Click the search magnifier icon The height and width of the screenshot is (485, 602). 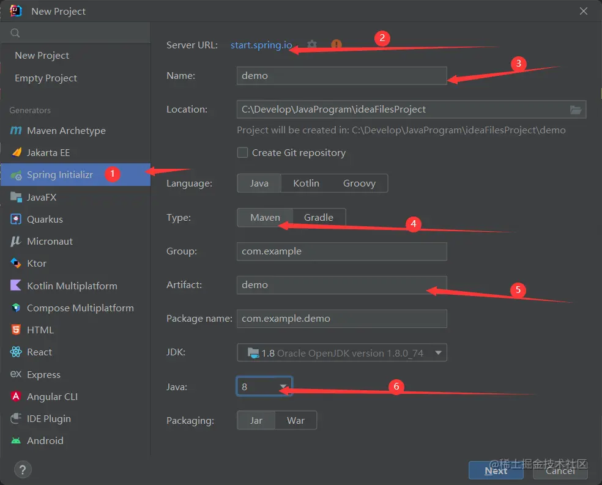[x=15, y=33]
